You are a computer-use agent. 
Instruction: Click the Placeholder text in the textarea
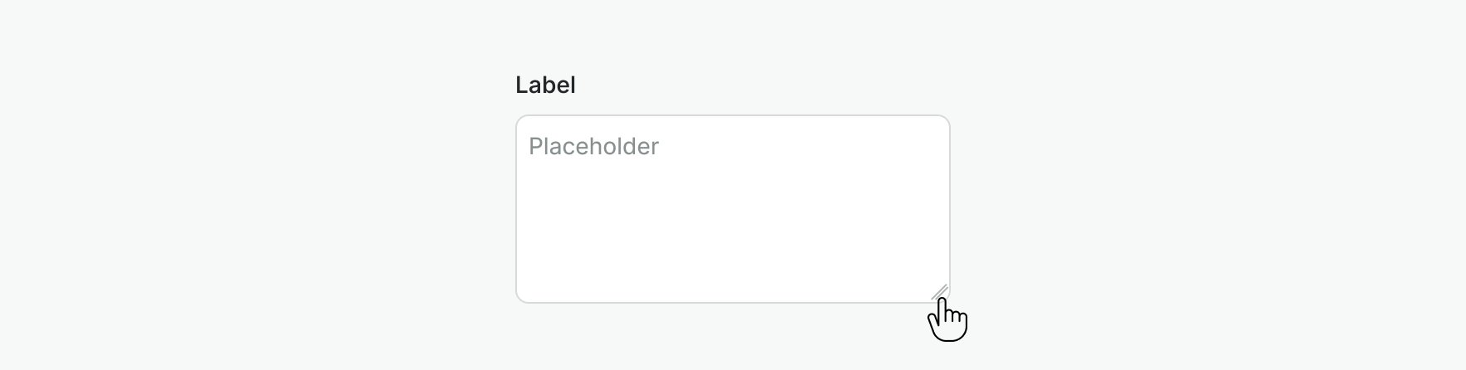[593, 147]
